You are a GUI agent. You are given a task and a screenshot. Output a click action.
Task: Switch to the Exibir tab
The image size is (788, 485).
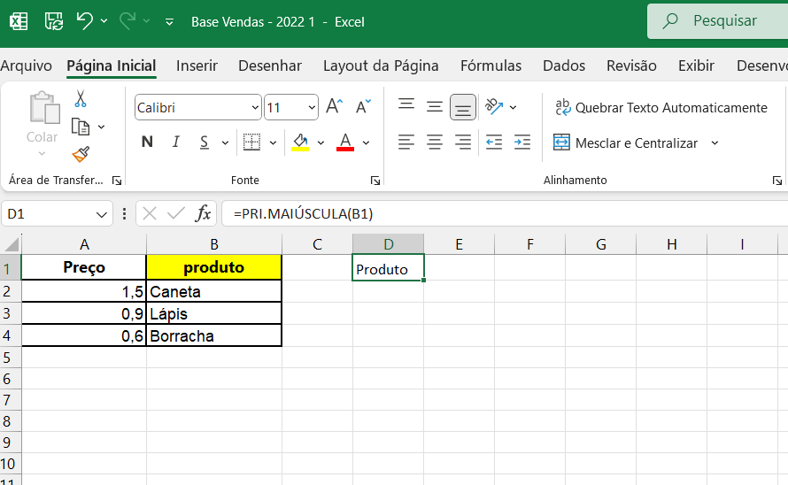coord(696,65)
